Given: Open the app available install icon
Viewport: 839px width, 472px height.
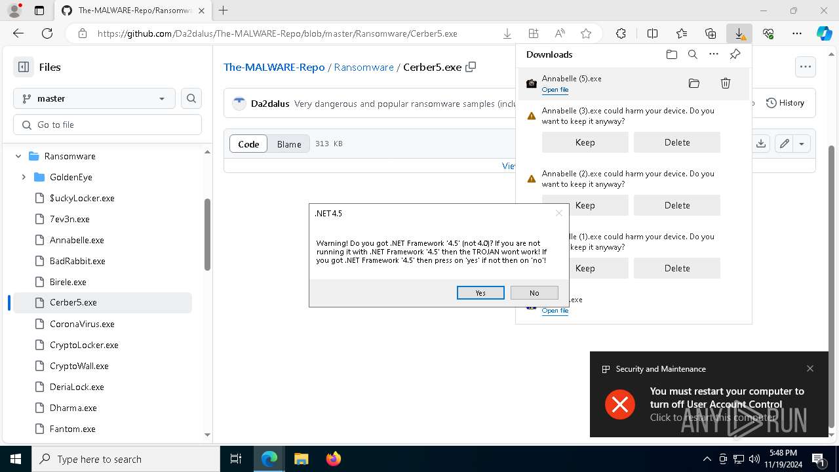Looking at the screenshot, I should [534, 33].
